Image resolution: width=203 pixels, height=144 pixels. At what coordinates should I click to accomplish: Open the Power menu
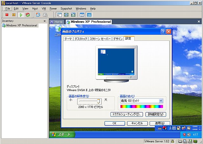coord(53,9)
